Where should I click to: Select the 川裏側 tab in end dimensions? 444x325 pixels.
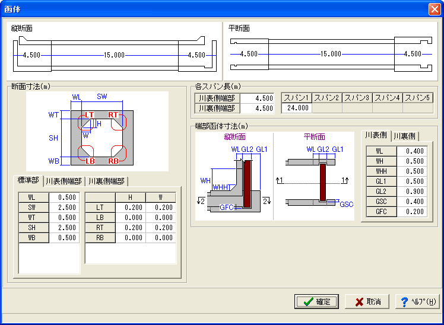[x=405, y=136]
